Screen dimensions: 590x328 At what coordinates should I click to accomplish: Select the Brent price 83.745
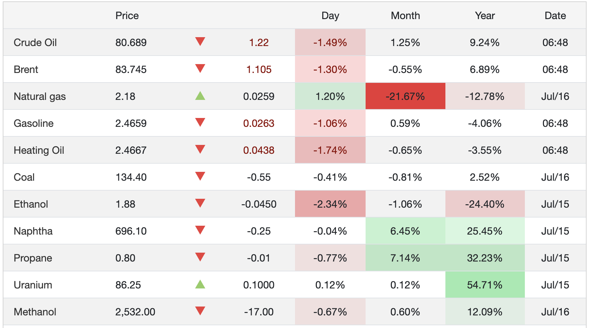131,70
